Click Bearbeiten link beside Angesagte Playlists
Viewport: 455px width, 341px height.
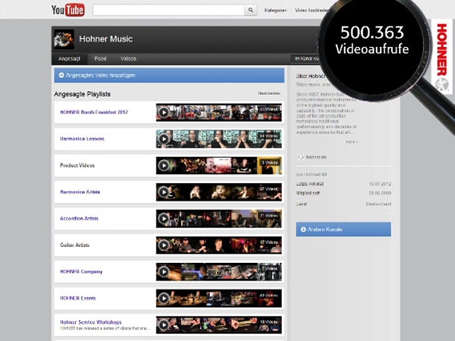point(269,93)
